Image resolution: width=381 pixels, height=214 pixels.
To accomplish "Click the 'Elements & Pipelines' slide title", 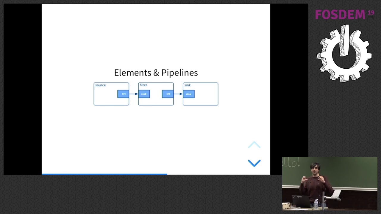I will click(x=156, y=73).
